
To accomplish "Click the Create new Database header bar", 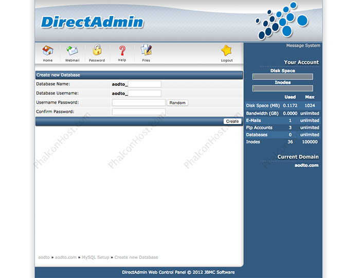I will 139,75.
